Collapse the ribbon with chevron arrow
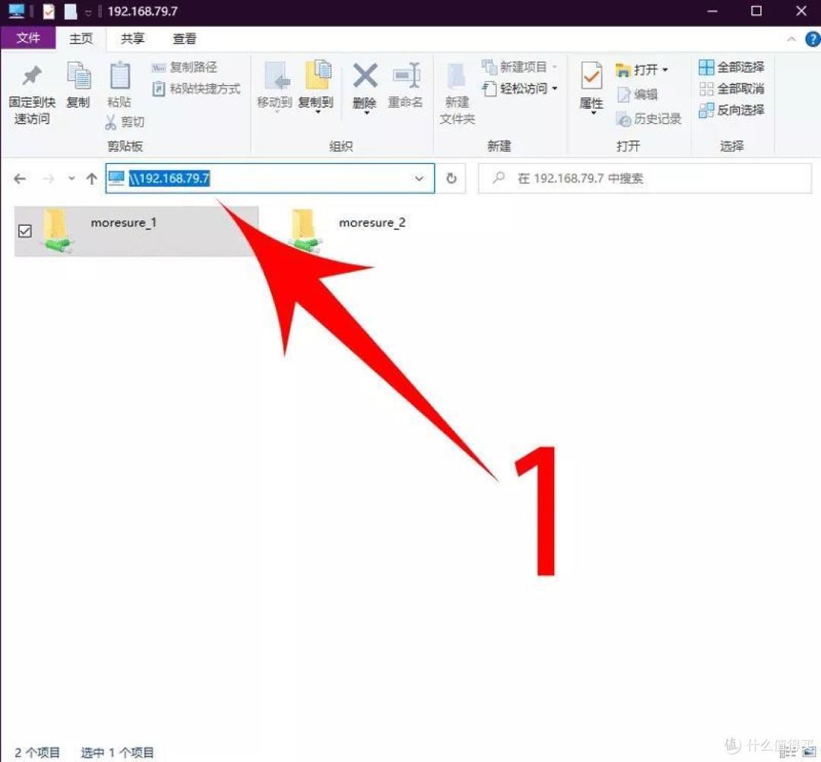Screen dimensions: 821x762 [x=791, y=40]
